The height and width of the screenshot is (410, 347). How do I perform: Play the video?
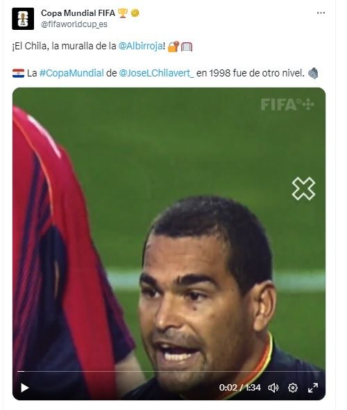[24, 388]
